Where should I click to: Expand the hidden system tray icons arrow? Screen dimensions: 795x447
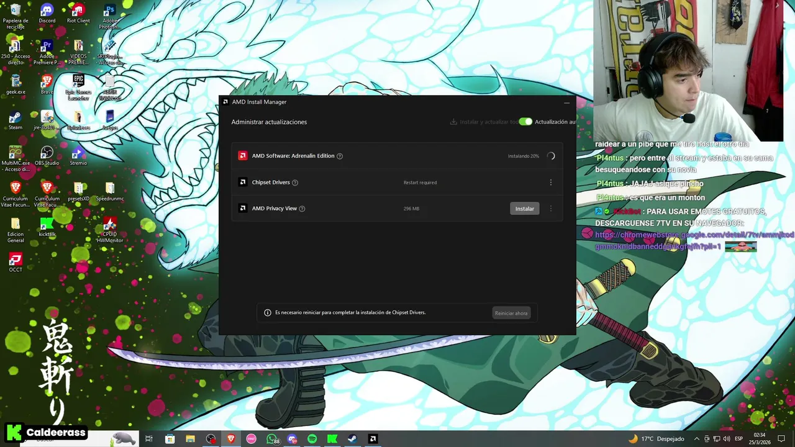(696, 439)
